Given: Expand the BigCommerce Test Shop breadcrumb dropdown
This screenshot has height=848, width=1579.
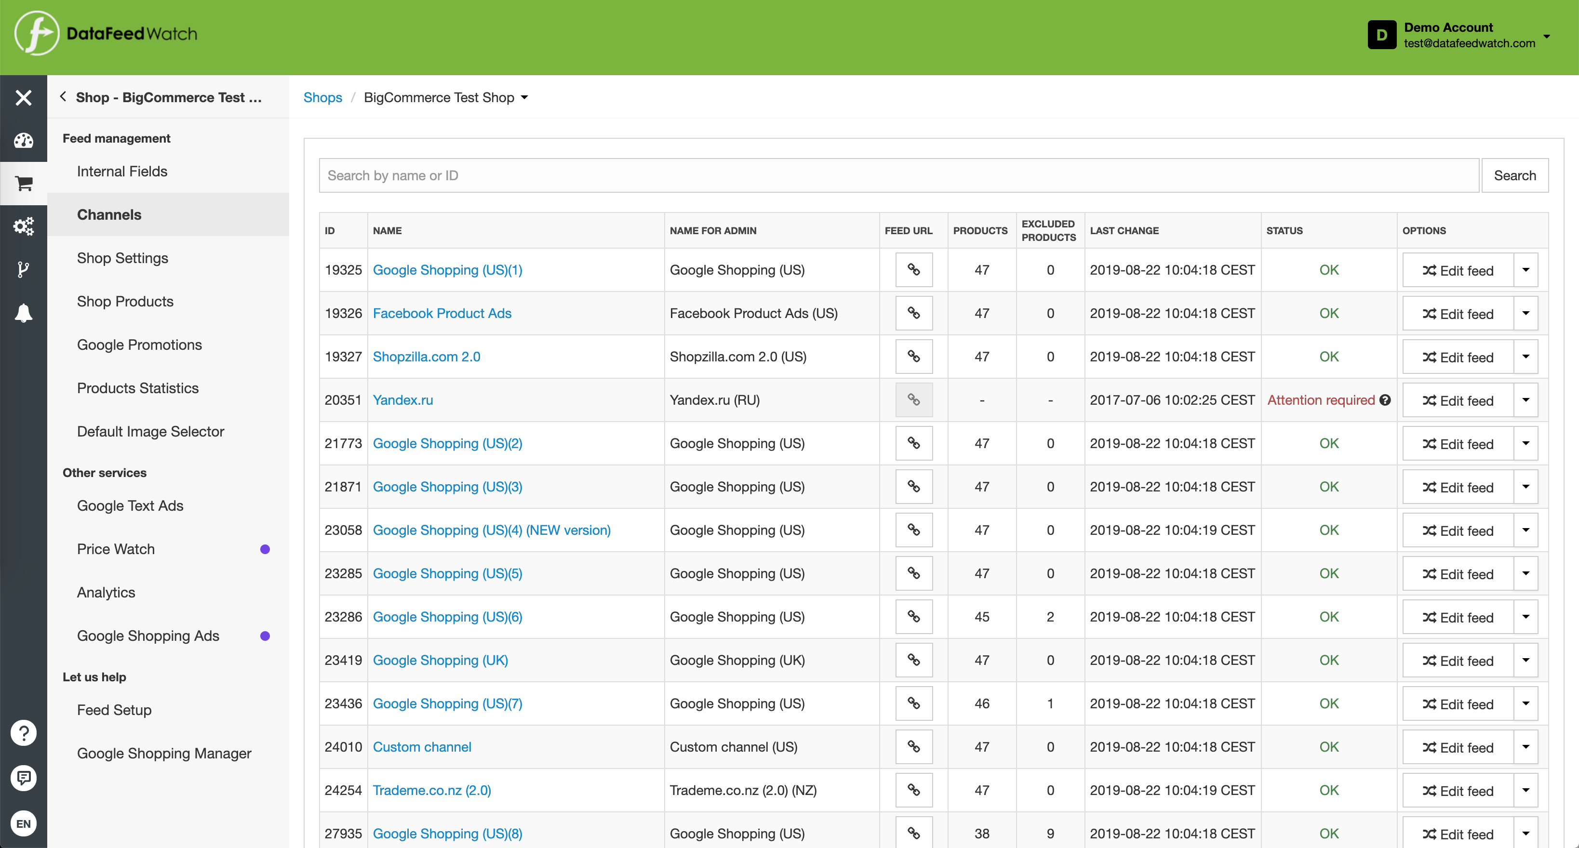Looking at the screenshot, I should point(525,97).
